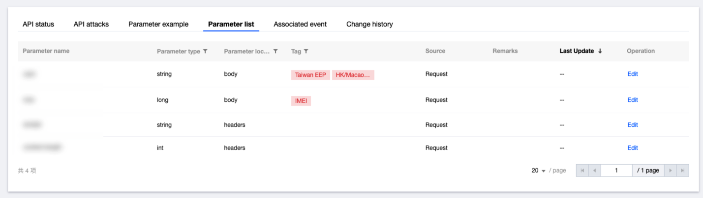Click the page number input field
This screenshot has width=703, height=198.
click(616, 171)
